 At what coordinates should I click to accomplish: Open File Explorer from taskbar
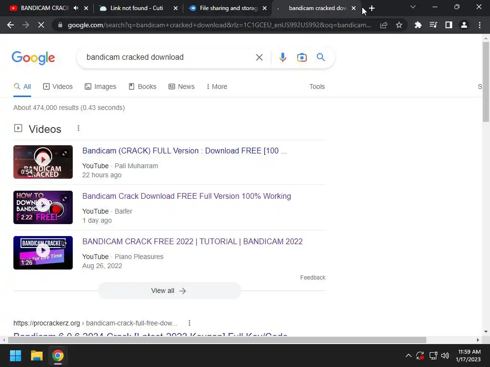(36, 356)
